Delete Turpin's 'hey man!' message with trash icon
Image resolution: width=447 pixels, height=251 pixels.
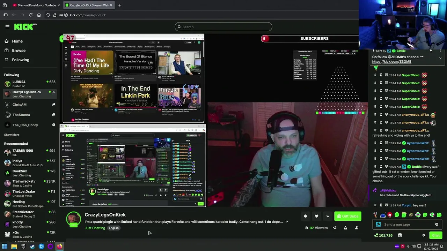coord(375,205)
